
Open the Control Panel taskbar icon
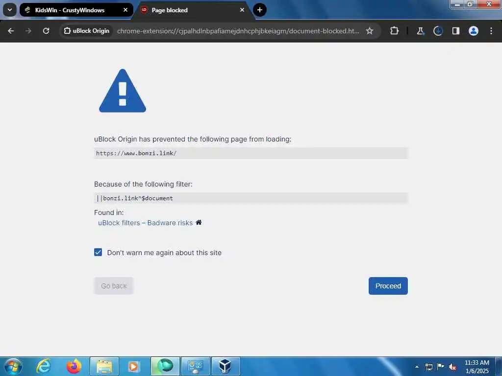pos(195,366)
